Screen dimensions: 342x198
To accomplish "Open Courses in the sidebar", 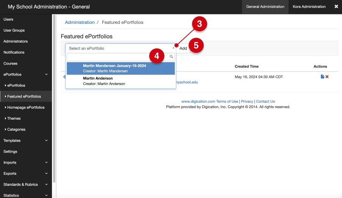I will pyautogui.click(x=10, y=63).
